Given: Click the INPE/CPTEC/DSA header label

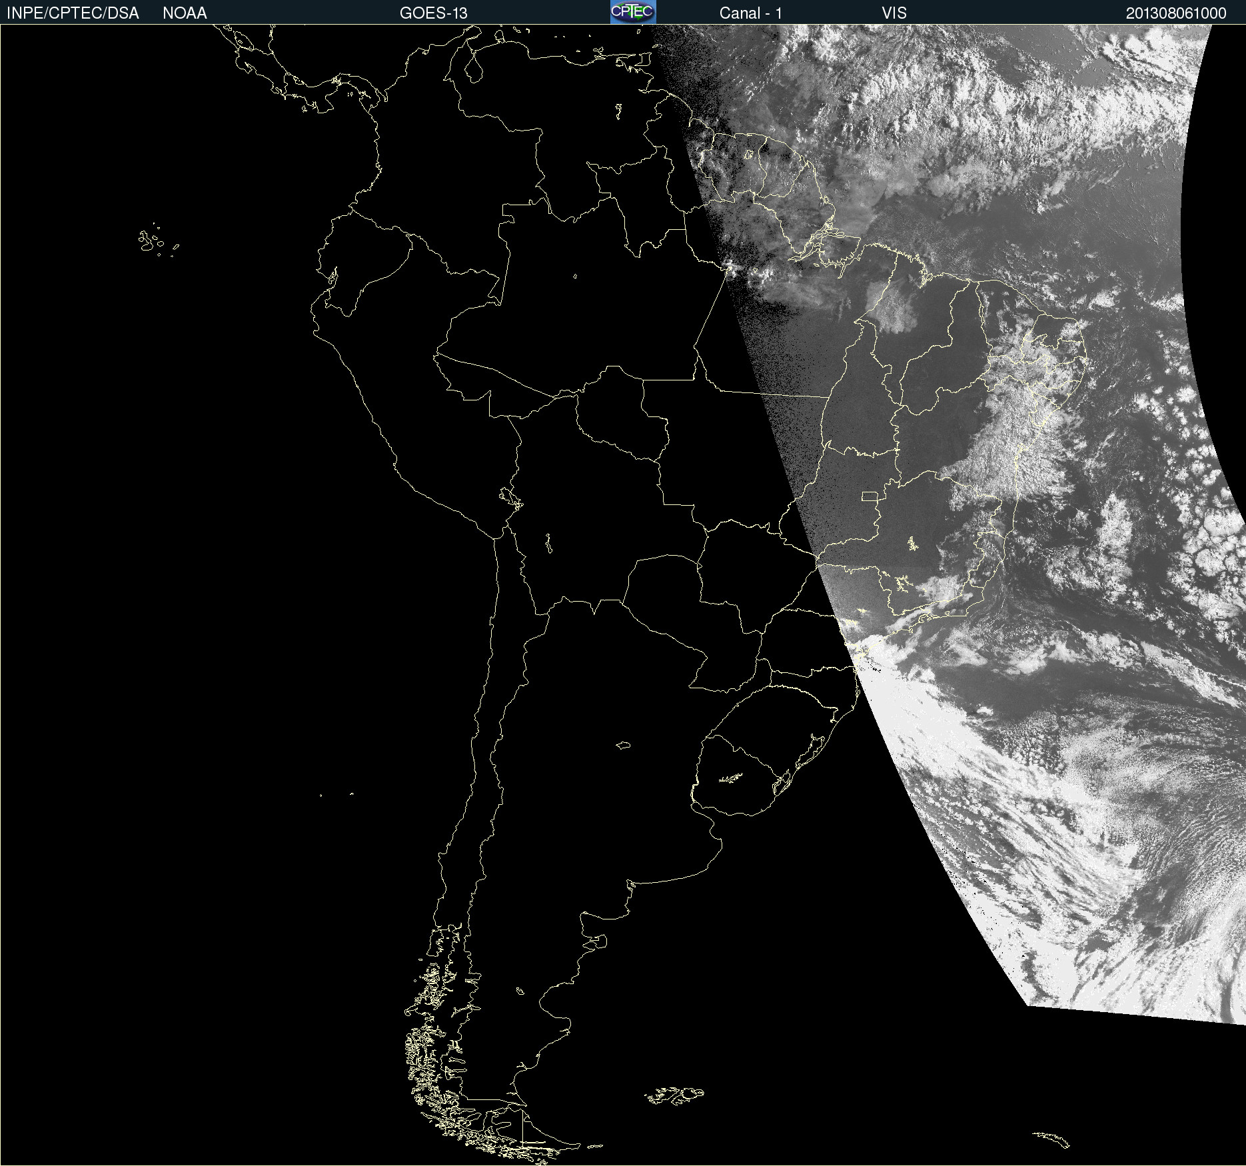Looking at the screenshot, I should (73, 13).
